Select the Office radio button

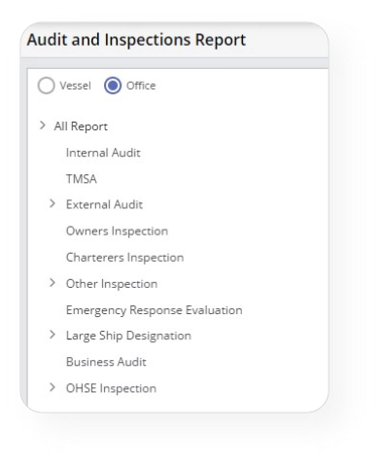pos(113,86)
